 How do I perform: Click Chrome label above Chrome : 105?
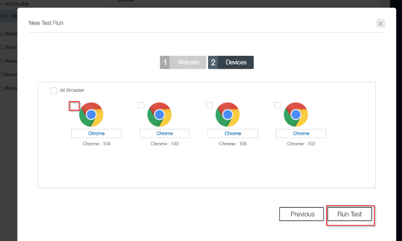point(233,133)
